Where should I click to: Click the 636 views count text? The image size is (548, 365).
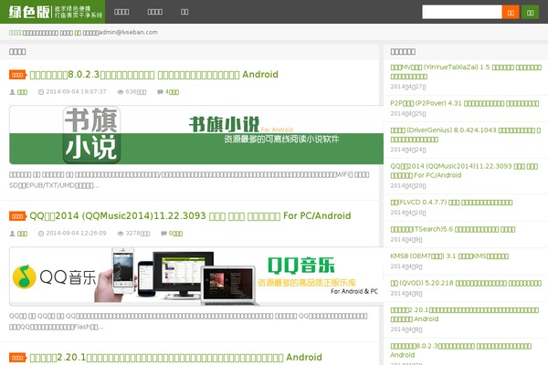click(x=136, y=92)
